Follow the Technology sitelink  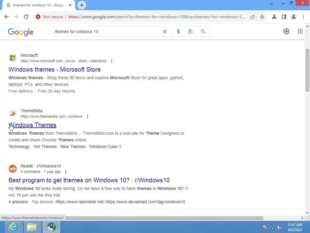(x=19, y=147)
